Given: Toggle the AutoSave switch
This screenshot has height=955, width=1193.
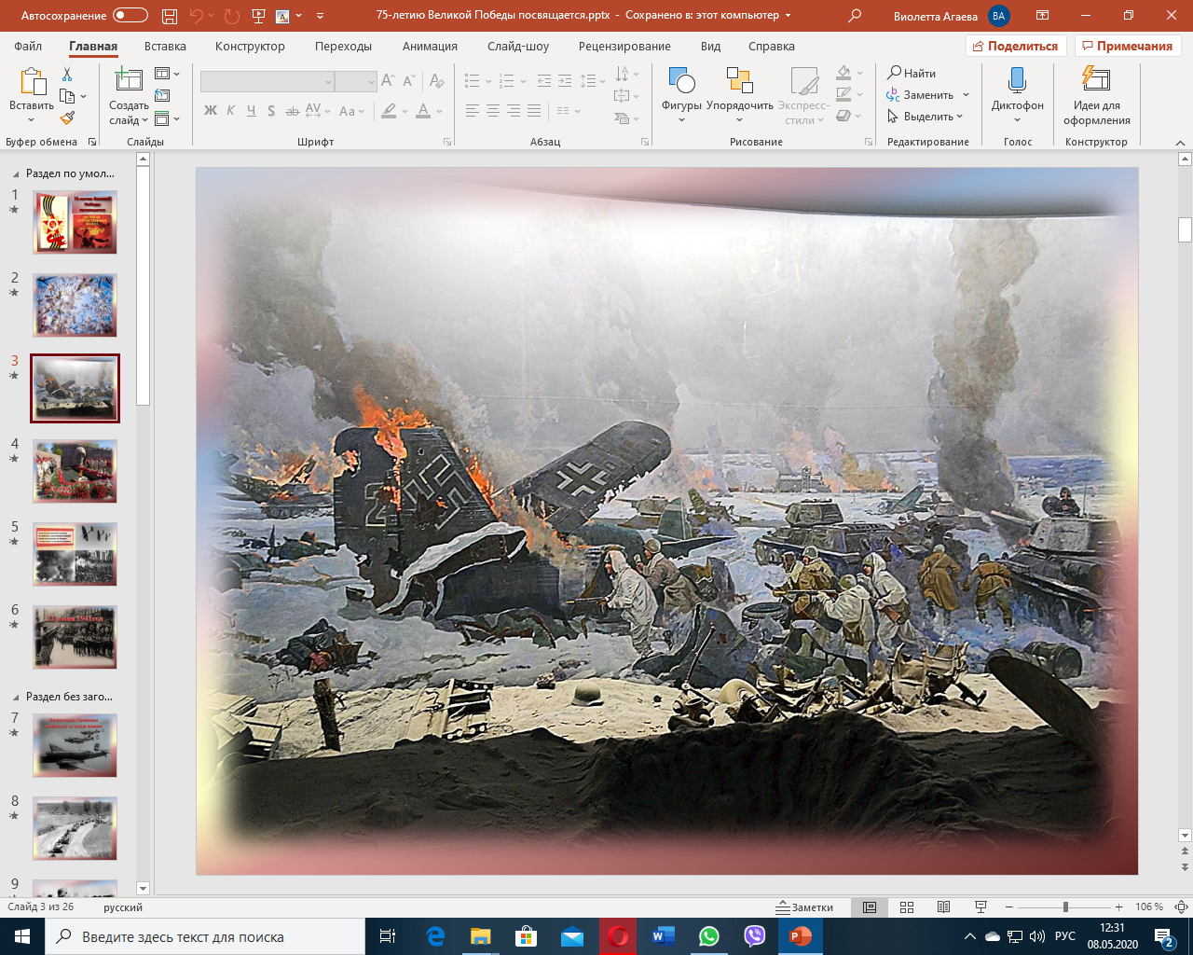Looking at the screenshot, I should pos(130,16).
